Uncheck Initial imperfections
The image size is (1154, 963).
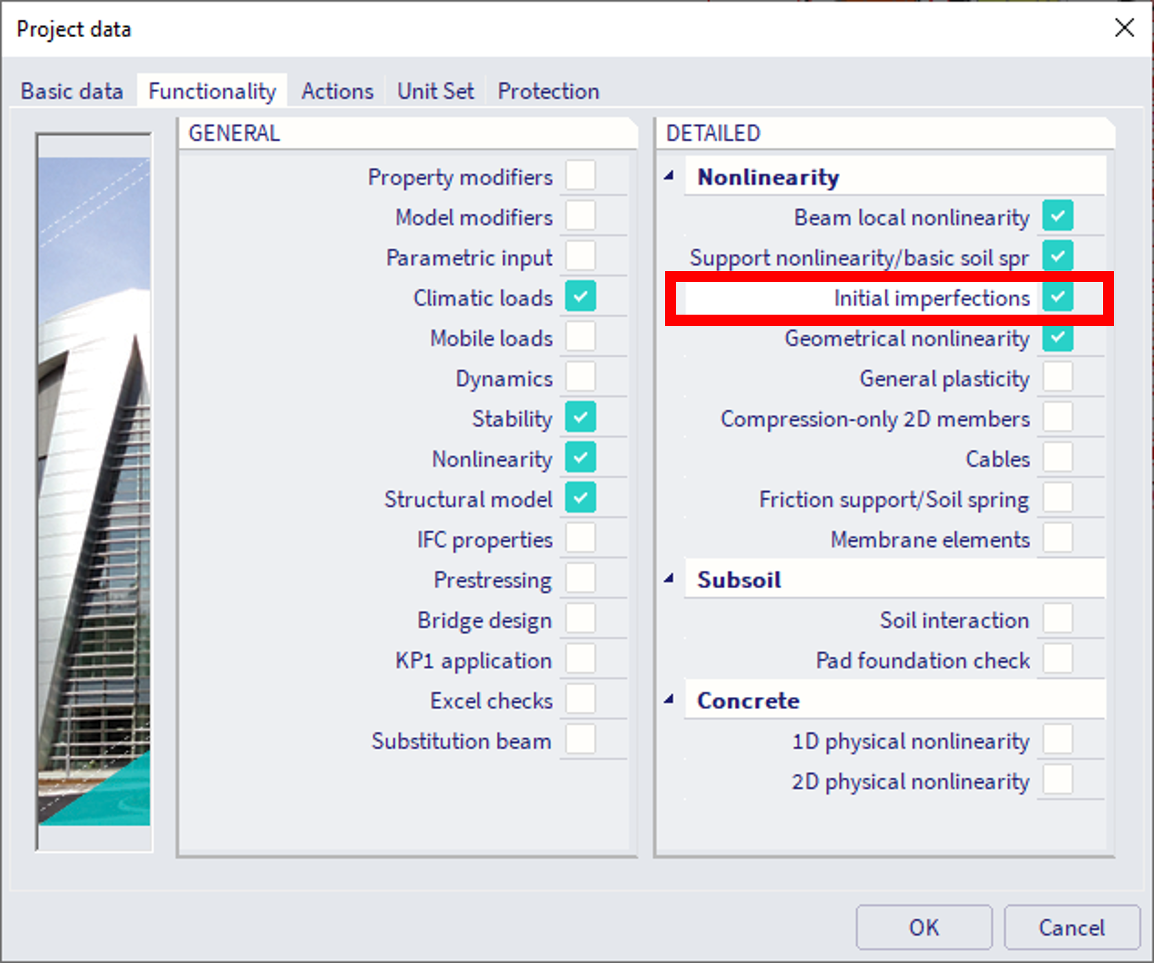[x=1057, y=297]
